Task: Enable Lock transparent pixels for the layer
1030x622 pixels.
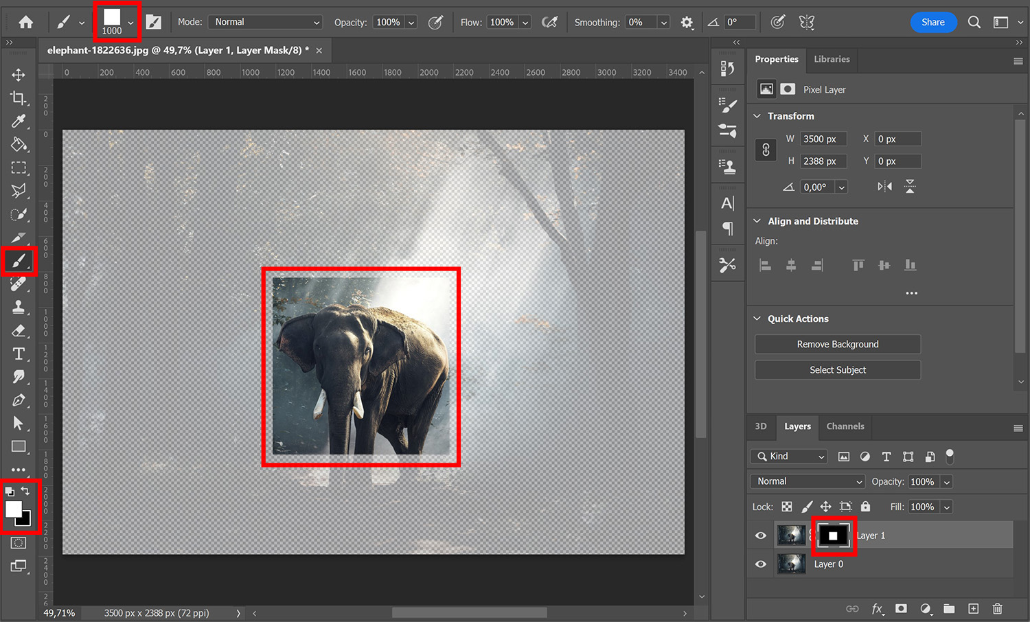Action: coord(787,507)
